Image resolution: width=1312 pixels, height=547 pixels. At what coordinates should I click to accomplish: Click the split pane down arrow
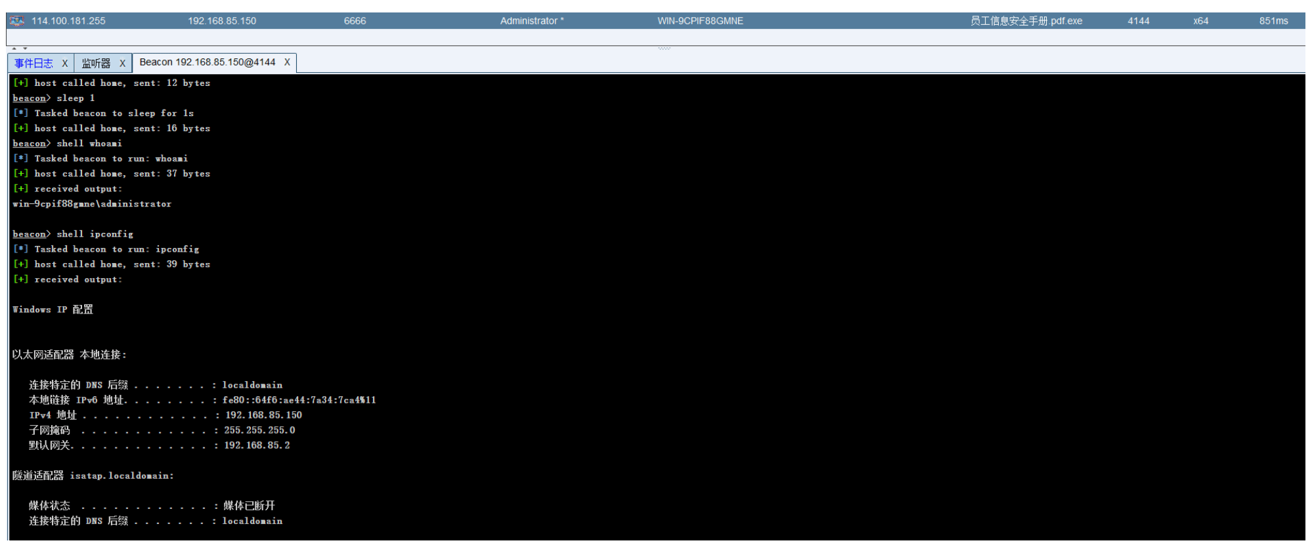[26, 49]
